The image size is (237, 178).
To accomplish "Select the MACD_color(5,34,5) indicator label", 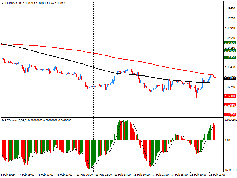I will 15,120.
